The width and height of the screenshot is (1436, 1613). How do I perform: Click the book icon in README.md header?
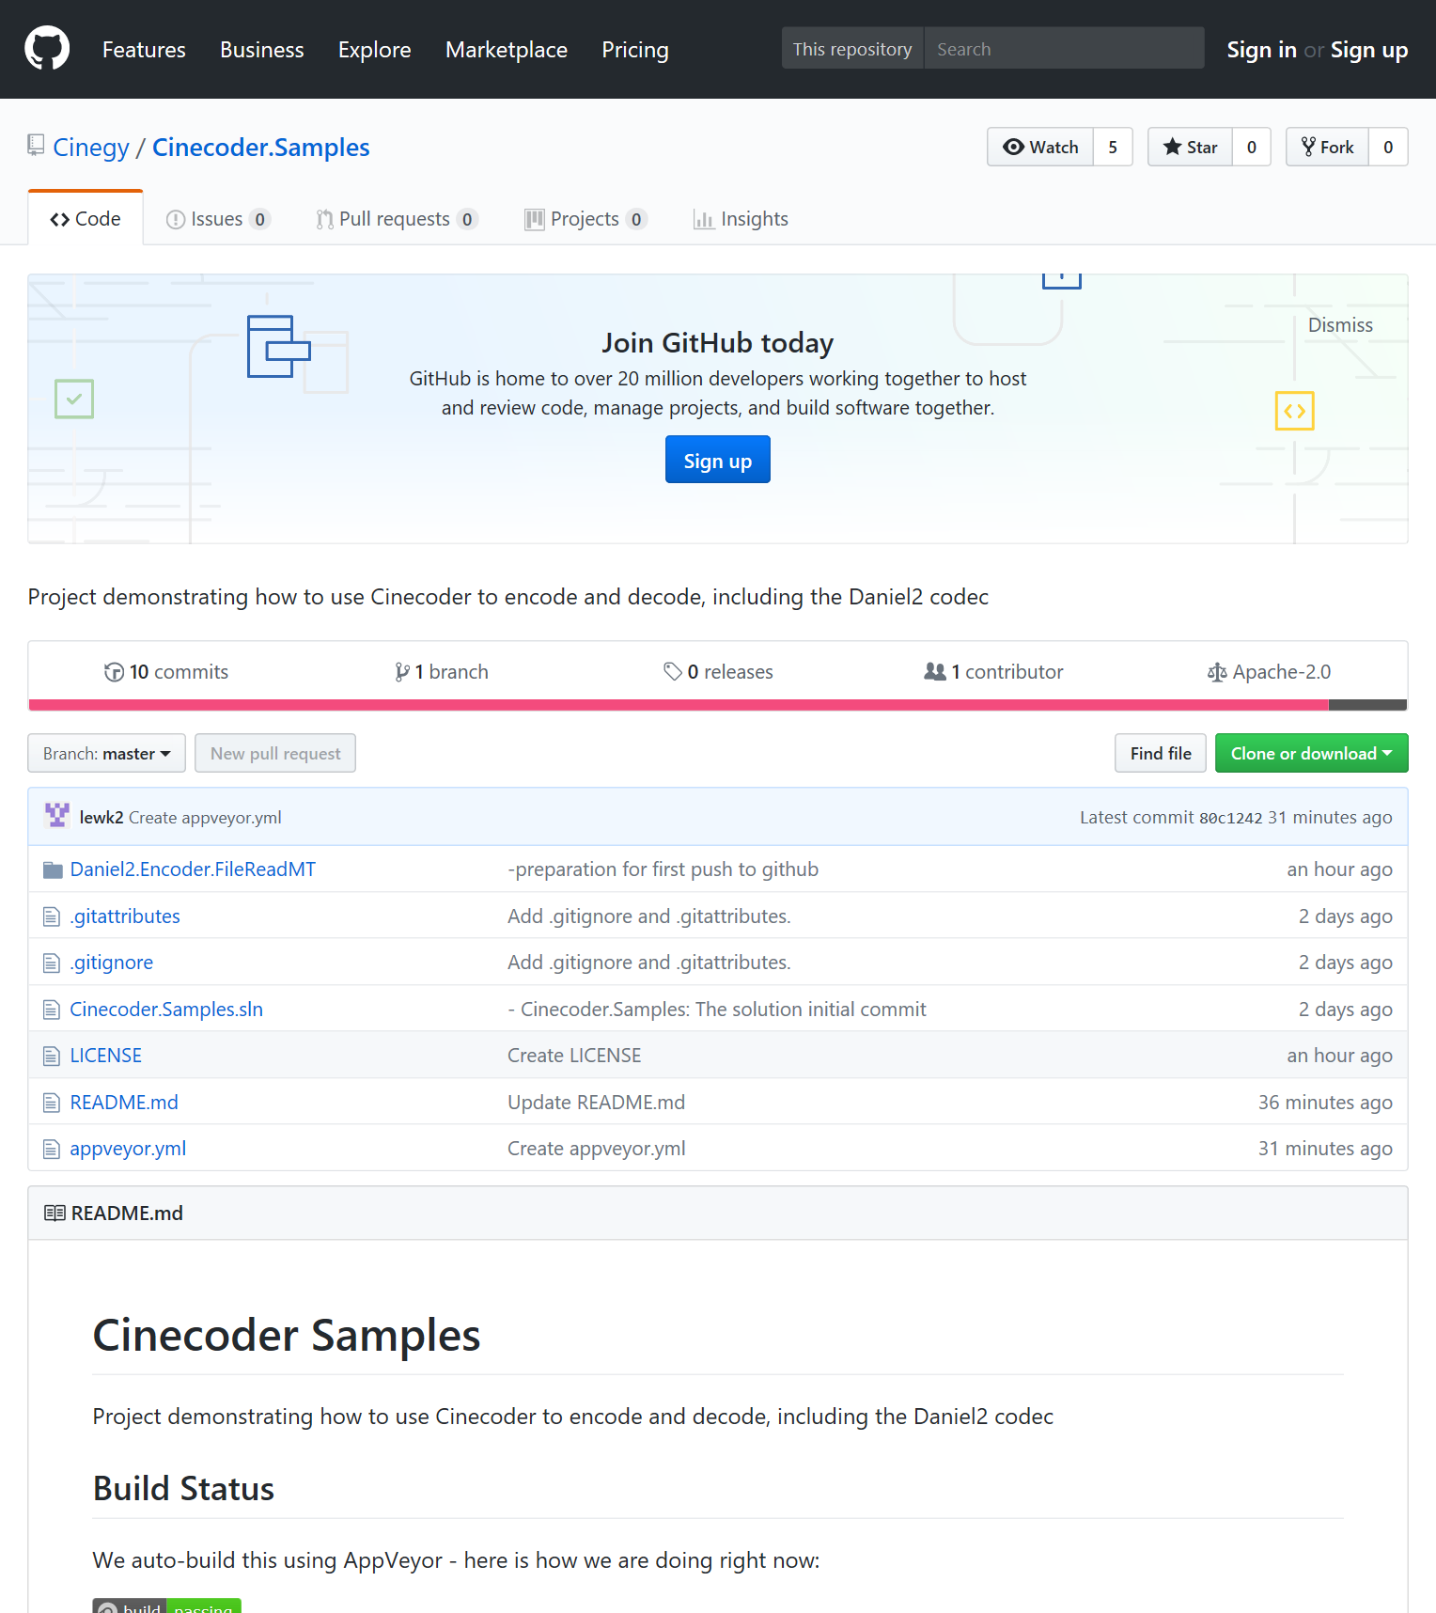pyautogui.click(x=55, y=1214)
